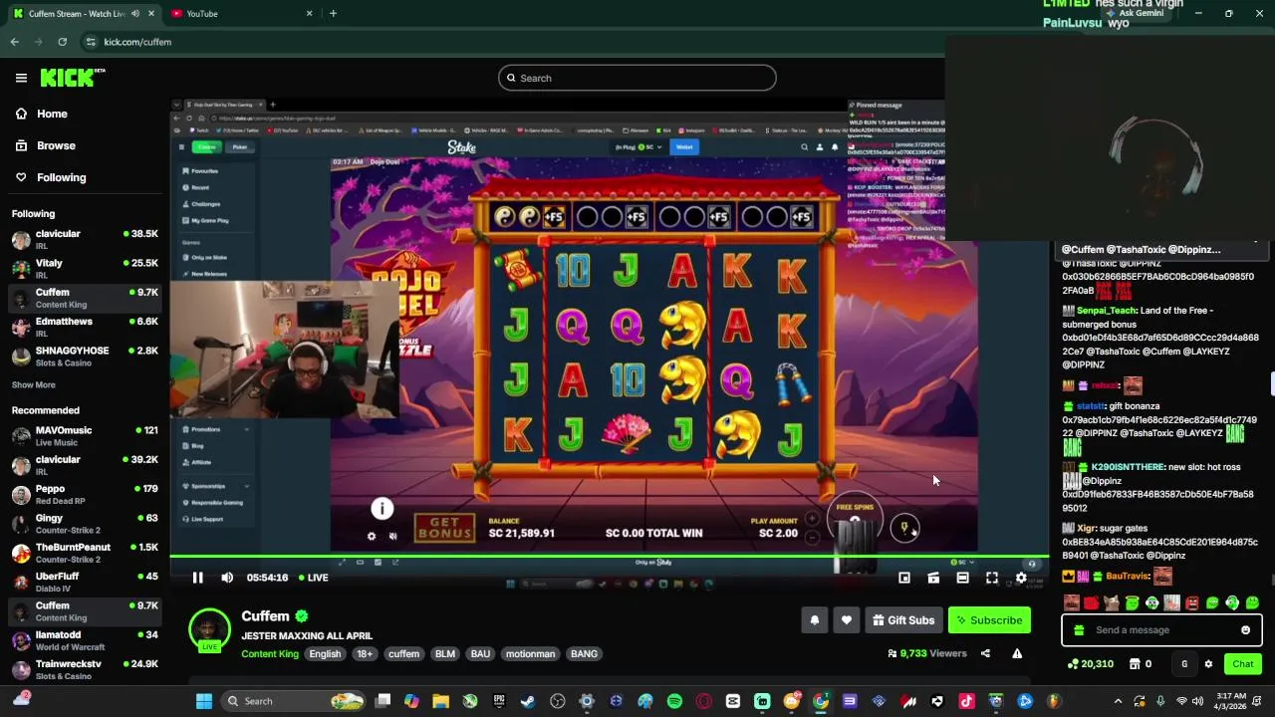The width and height of the screenshot is (1275, 717).
Task: Click the G button in chat footer
Action: tap(1184, 664)
